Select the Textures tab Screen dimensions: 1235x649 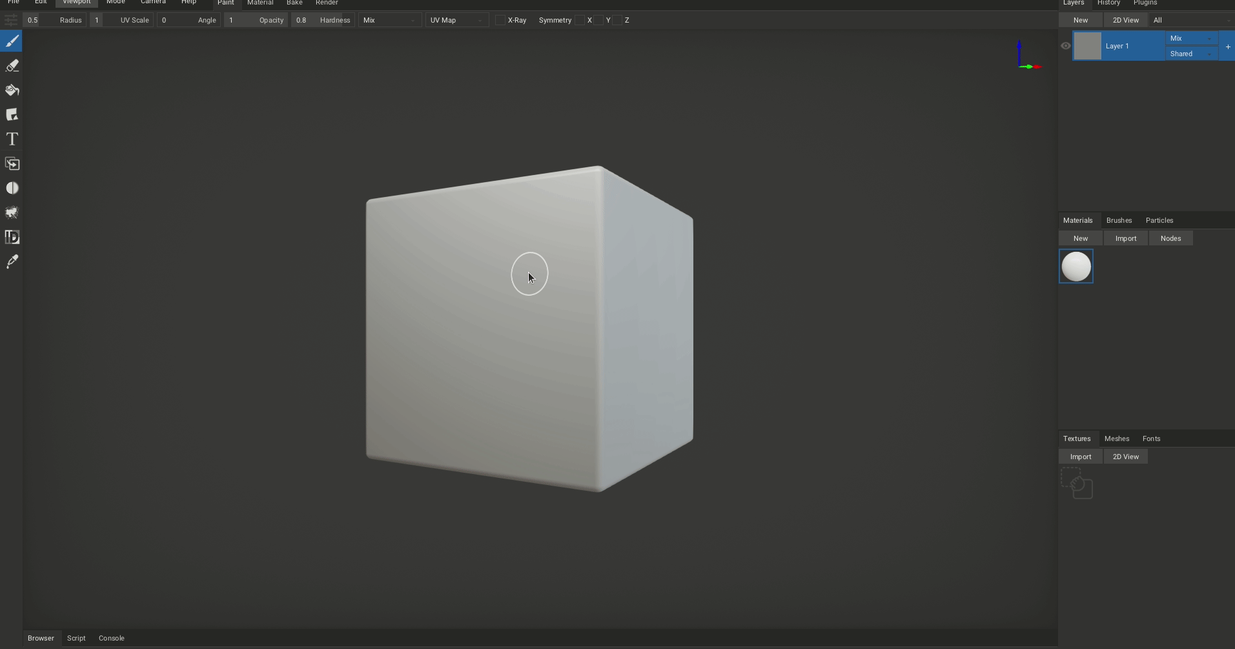pos(1077,438)
